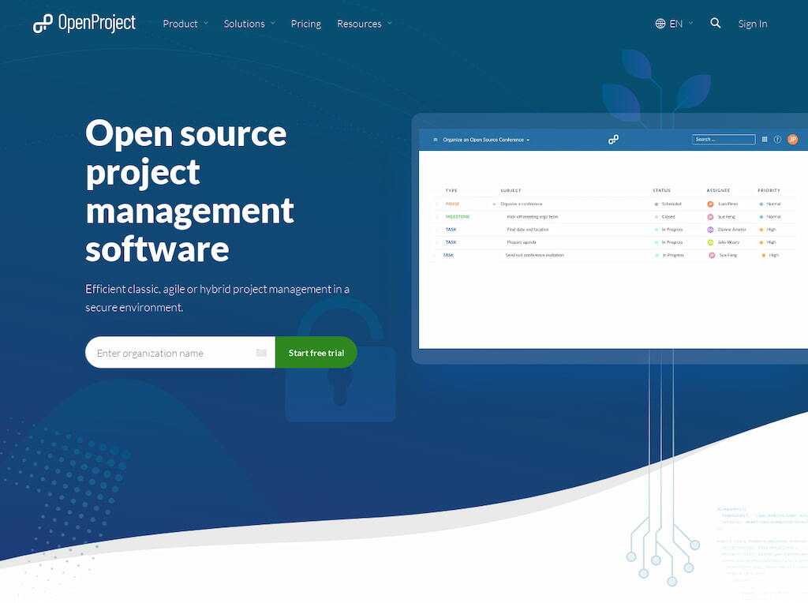Click "Normal" priority in the PHASE row
Screen dimensions: 808x603
click(x=774, y=204)
